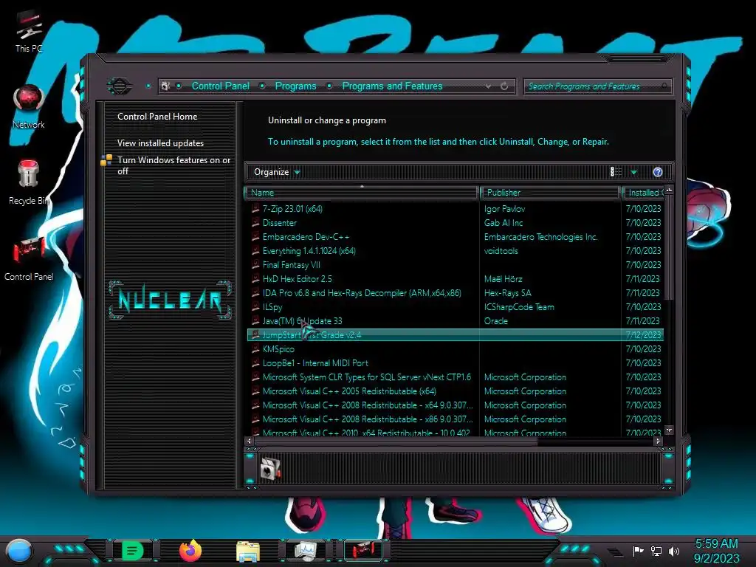The image size is (756, 567).
Task: Click the Action Center flag tray icon
Action: pyautogui.click(x=638, y=551)
